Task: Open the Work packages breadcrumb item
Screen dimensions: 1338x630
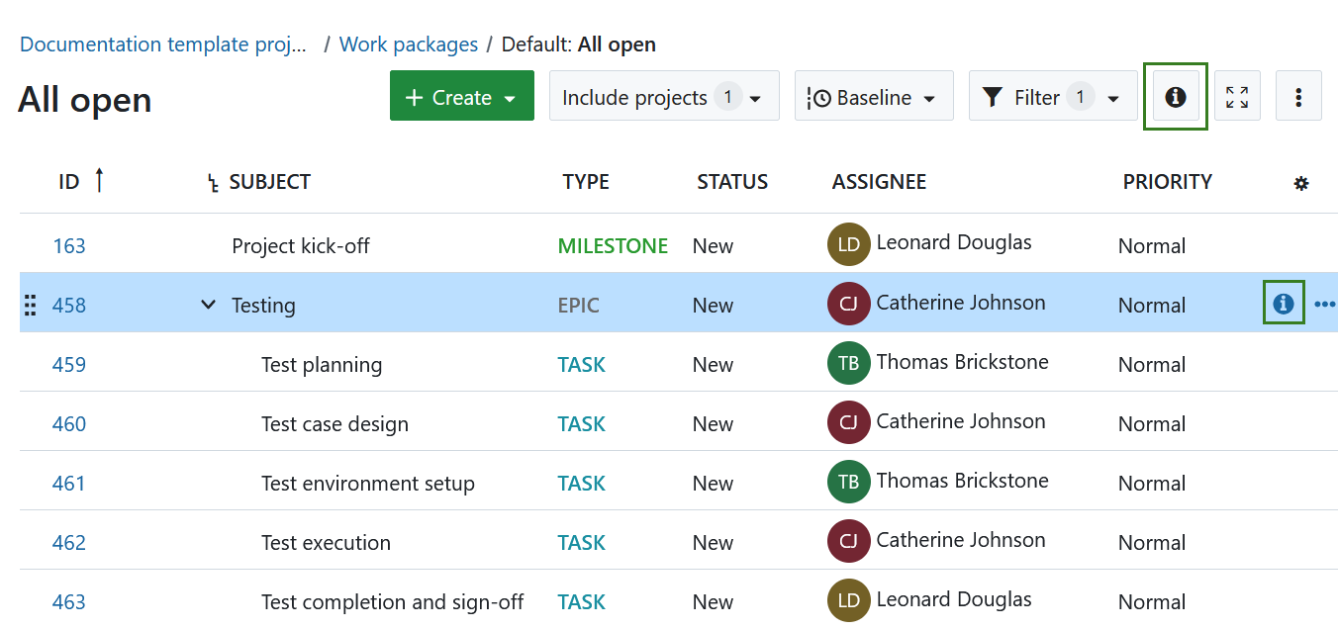Action: 409,44
